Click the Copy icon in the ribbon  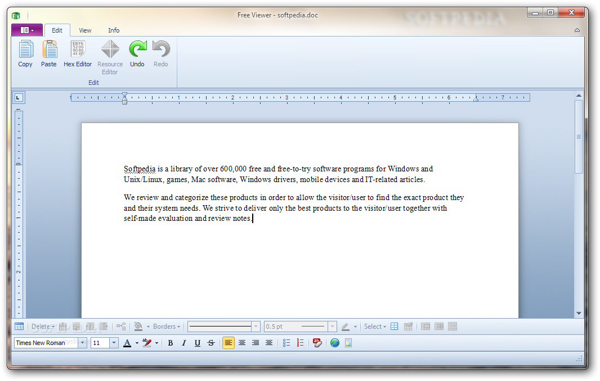click(x=25, y=49)
